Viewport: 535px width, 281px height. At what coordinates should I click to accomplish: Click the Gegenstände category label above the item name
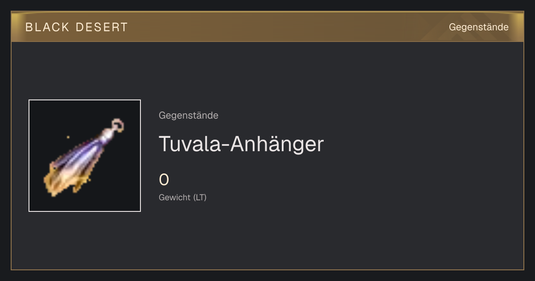pyautogui.click(x=189, y=116)
